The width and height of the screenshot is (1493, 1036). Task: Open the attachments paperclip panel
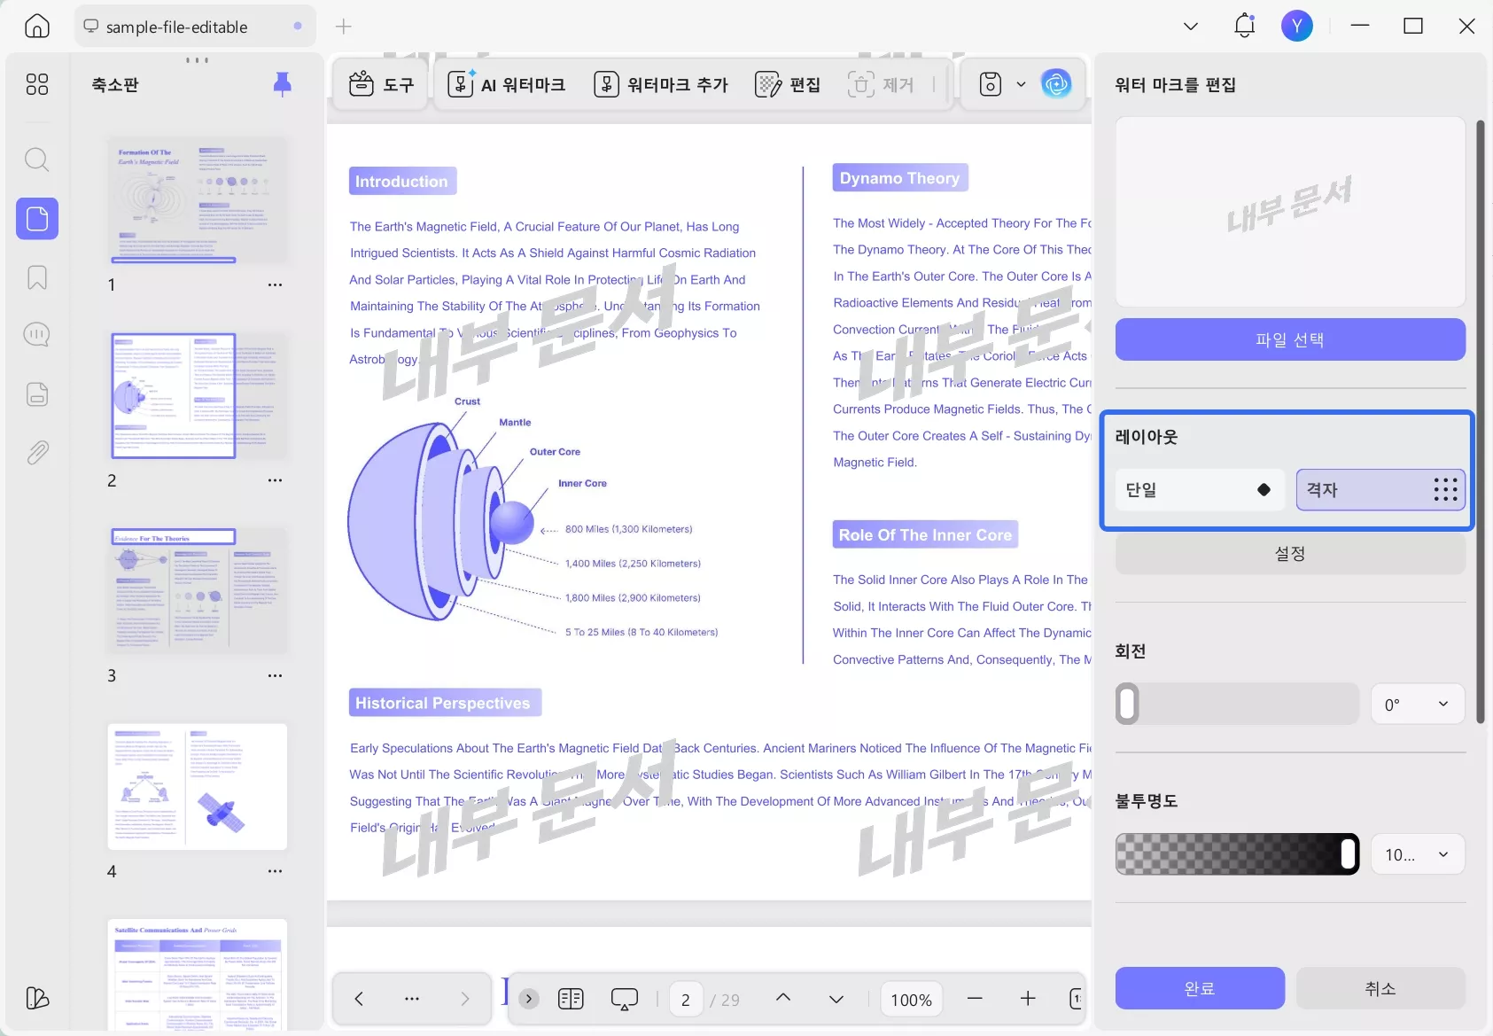click(x=36, y=453)
